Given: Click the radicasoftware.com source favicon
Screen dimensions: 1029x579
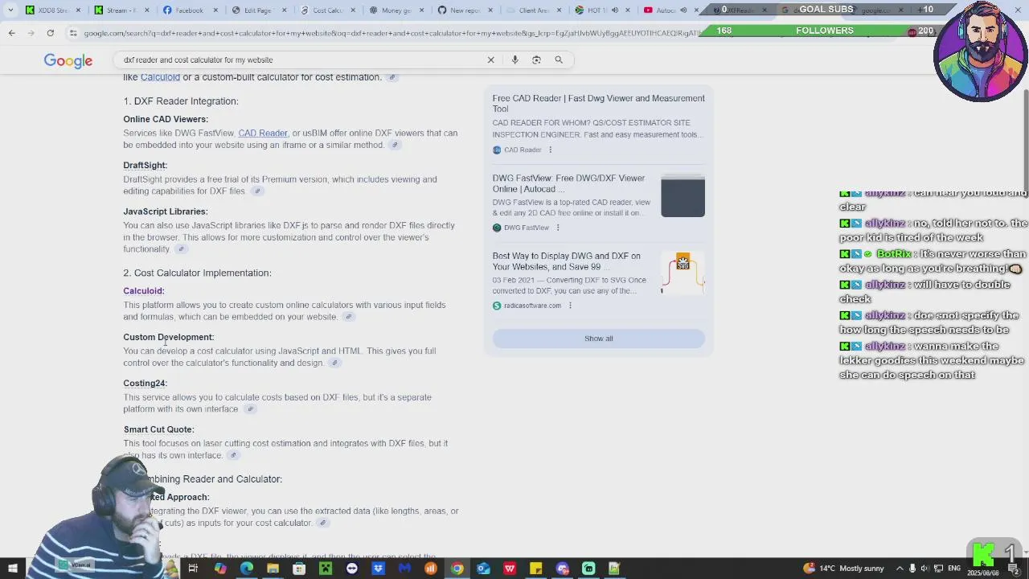Looking at the screenshot, I should point(497,306).
